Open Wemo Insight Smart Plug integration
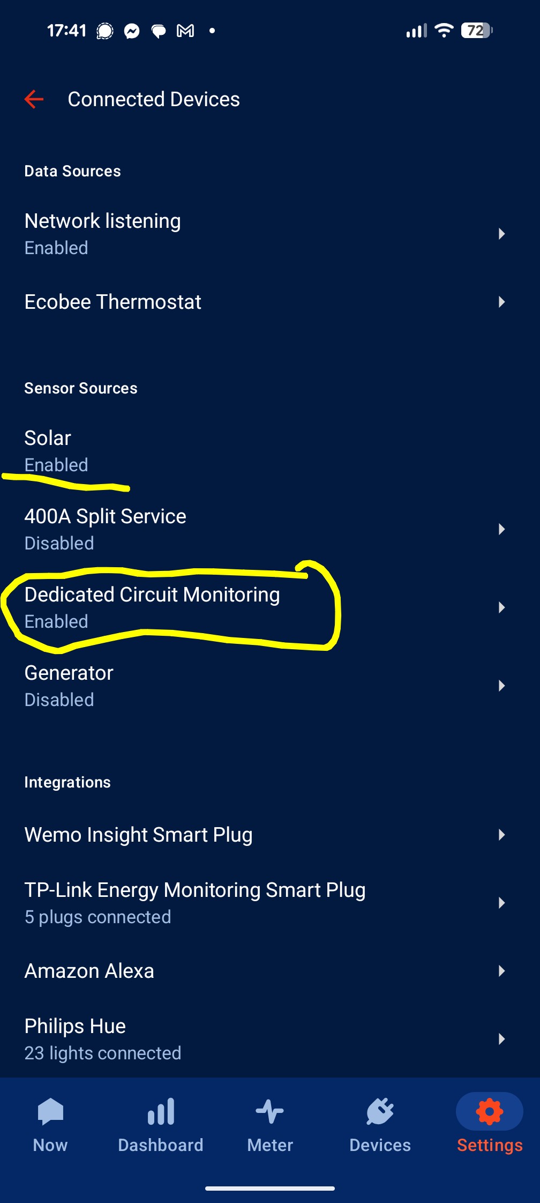Screen dimensions: 540x1203 pos(138,835)
